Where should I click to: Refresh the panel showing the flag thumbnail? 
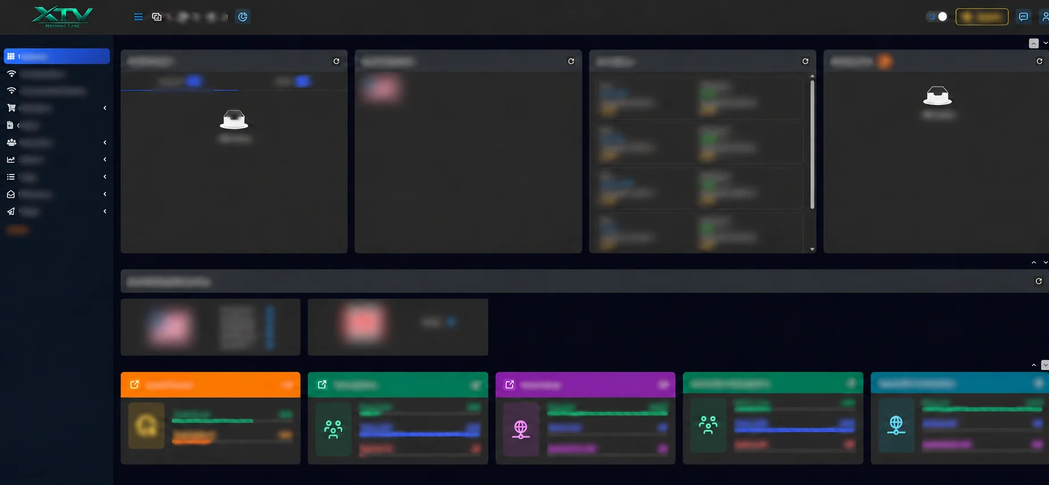tap(571, 61)
